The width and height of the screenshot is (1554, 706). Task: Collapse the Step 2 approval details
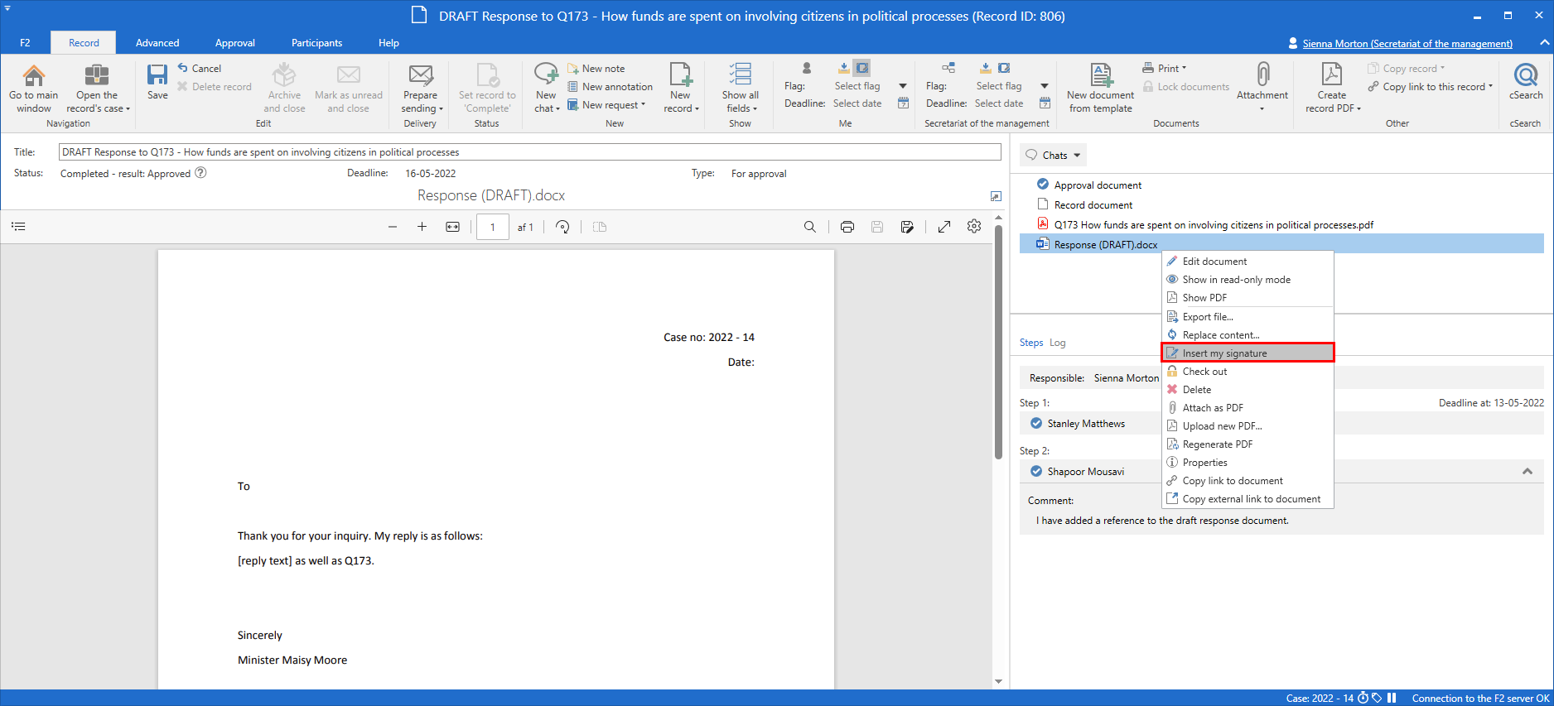[x=1527, y=472]
